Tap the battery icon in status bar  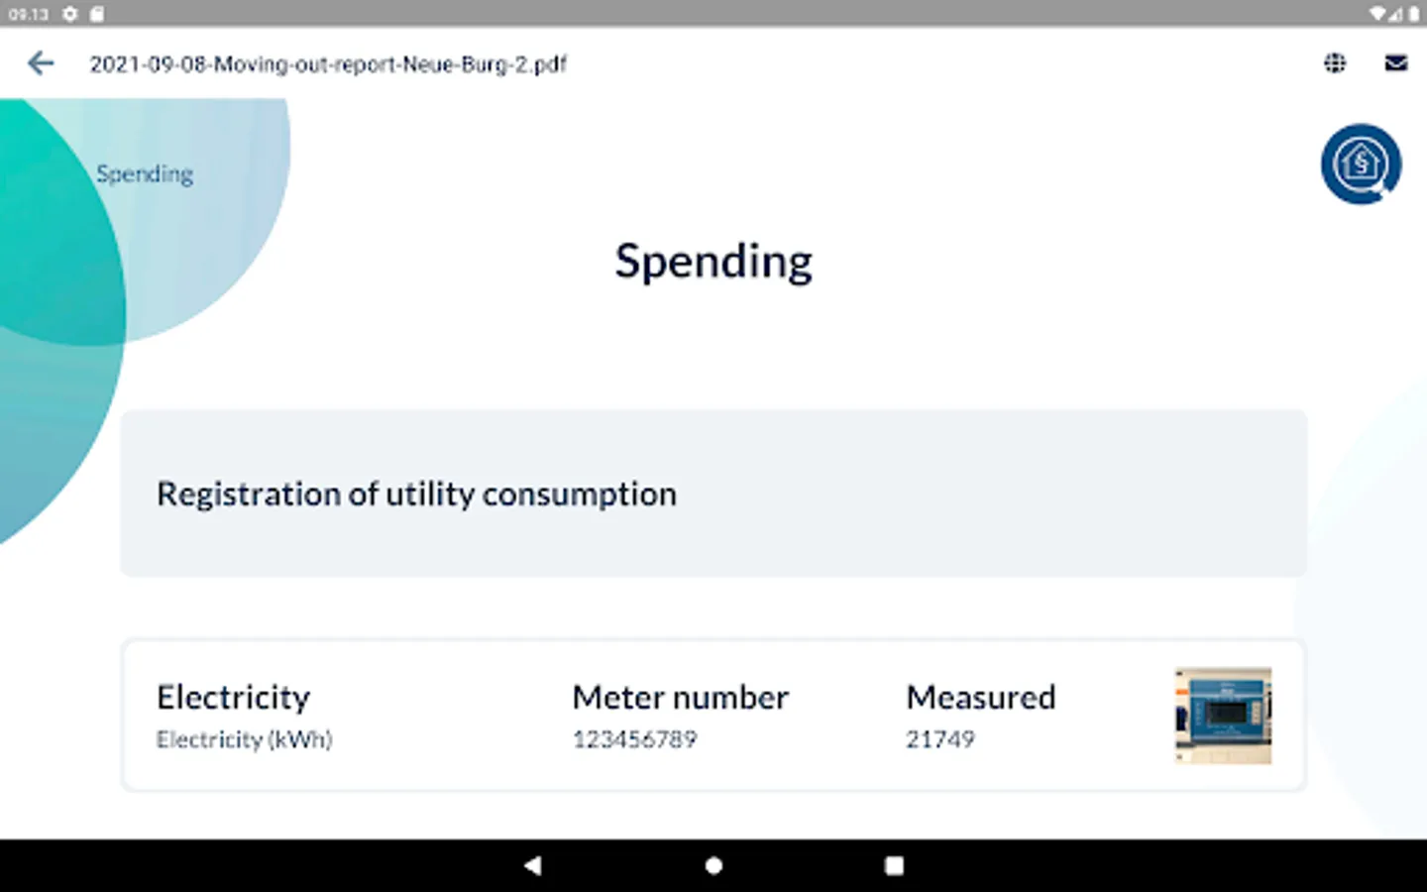tap(1413, 14)
